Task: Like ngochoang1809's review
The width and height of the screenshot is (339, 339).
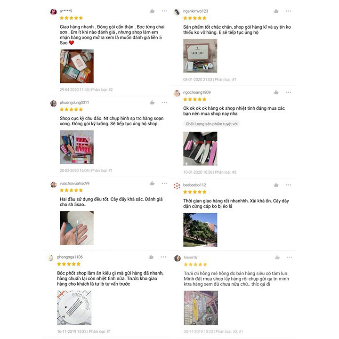Action: tap(276, 92)
